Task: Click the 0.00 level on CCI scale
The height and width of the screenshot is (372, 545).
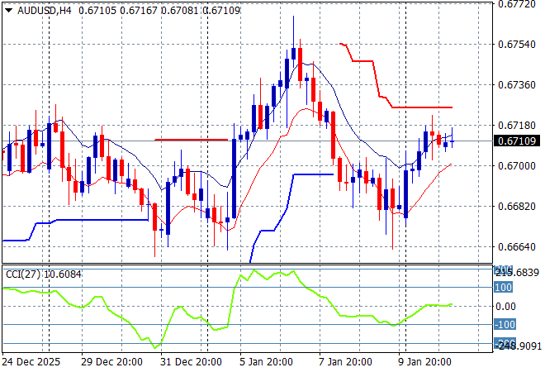Action: coord(506,306)
